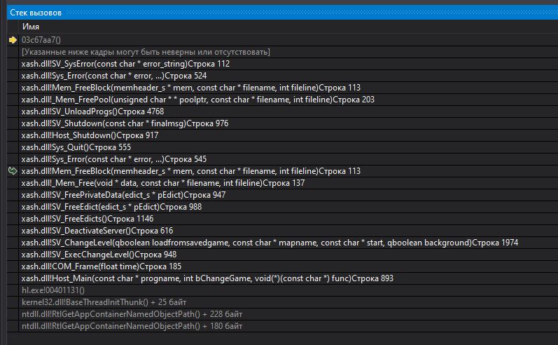Select the Sys_Error frame at line 524

113,76
